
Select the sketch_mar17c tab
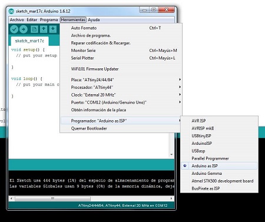tap(29, 41)
